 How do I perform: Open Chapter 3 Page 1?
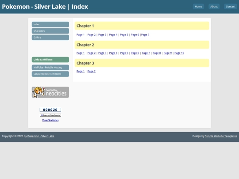[81, 71]
